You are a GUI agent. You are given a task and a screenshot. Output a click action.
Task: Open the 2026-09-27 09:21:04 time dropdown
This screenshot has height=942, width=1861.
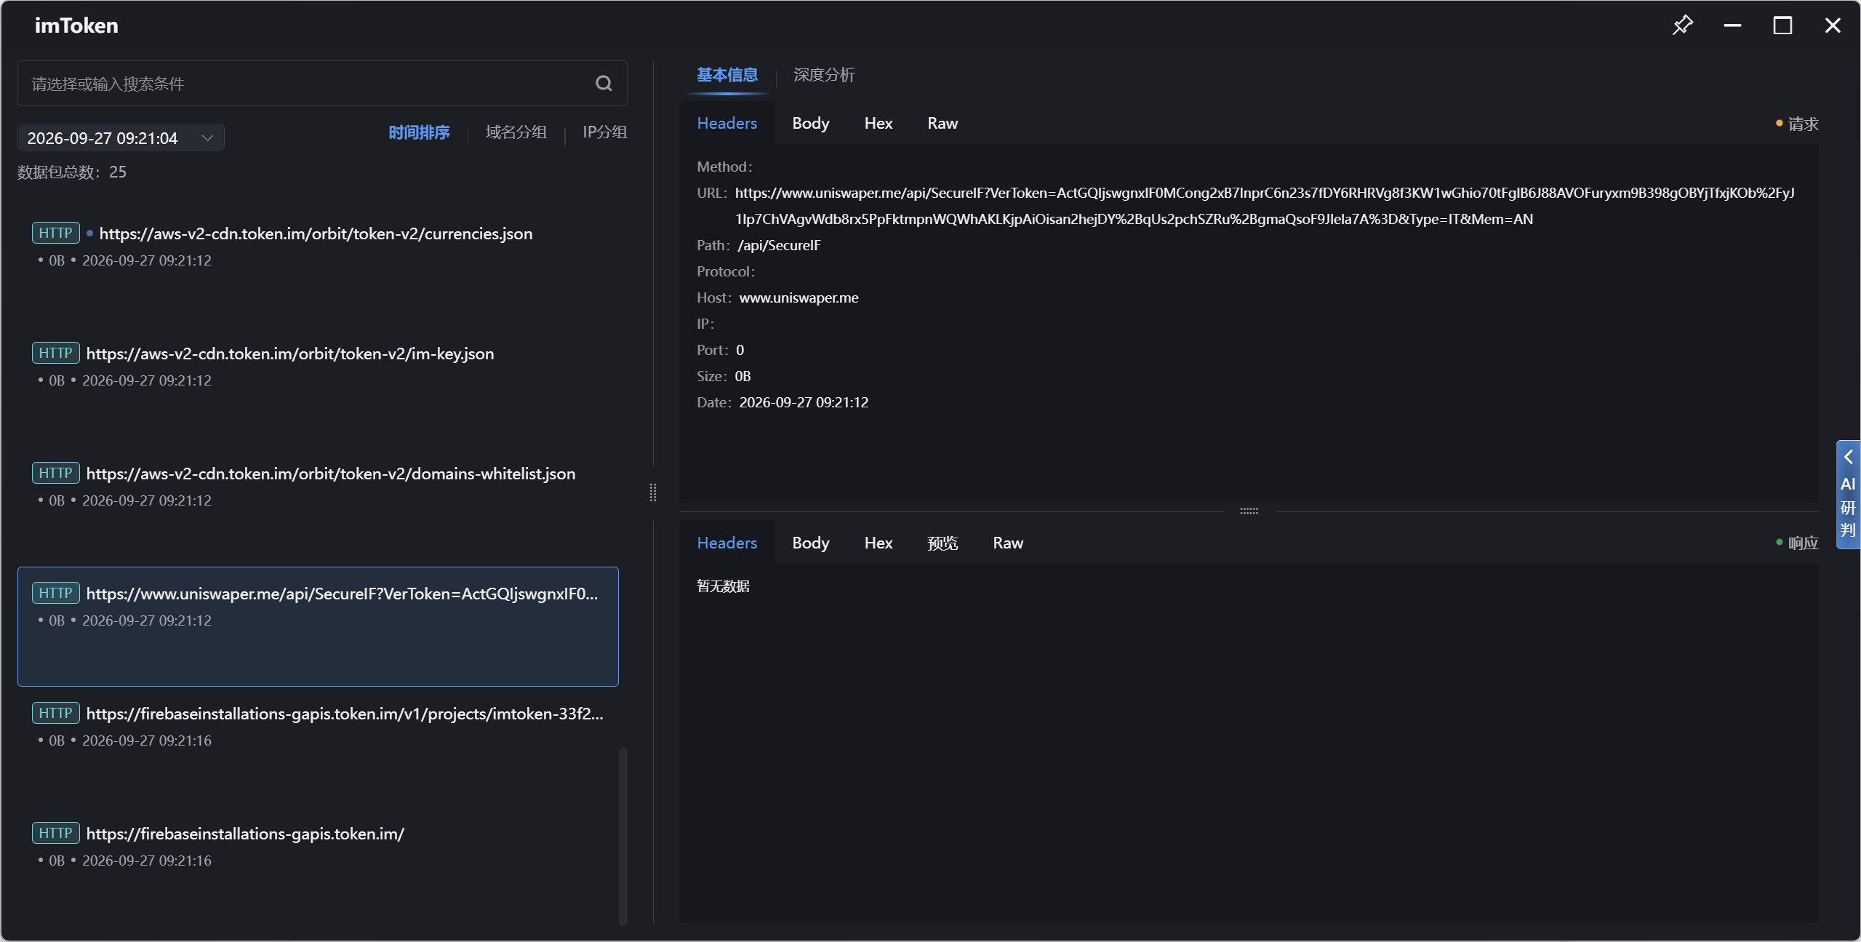[121, 137]
